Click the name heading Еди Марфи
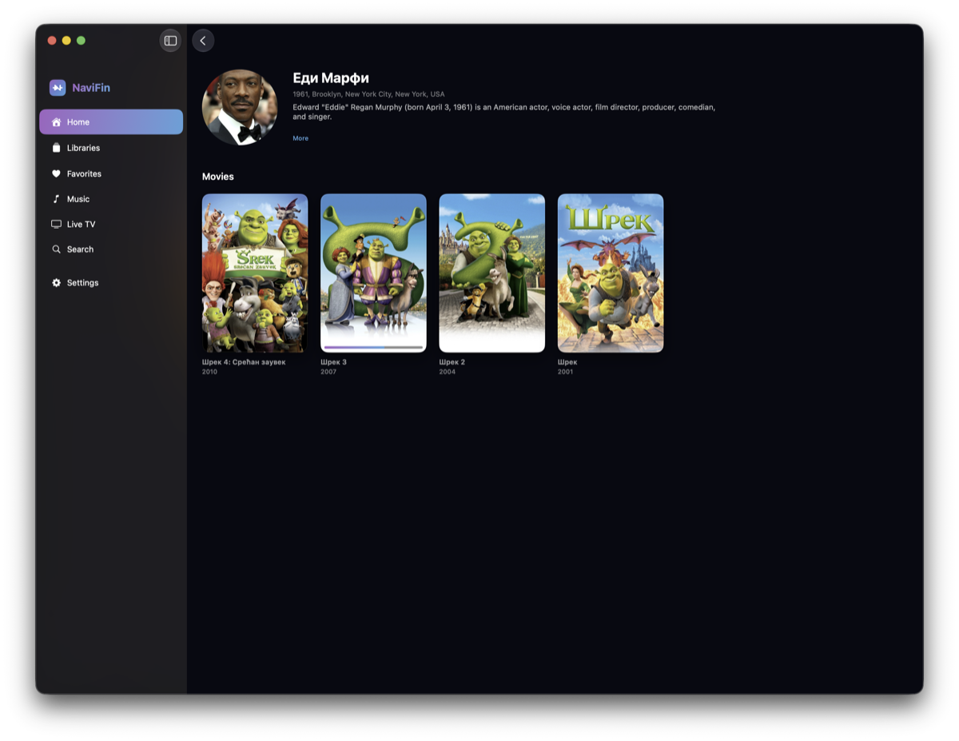959x741 pixels. point(331,78)
